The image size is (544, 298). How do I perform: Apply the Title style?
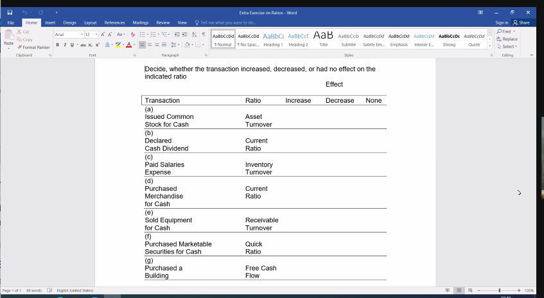[x=323, y=39]
